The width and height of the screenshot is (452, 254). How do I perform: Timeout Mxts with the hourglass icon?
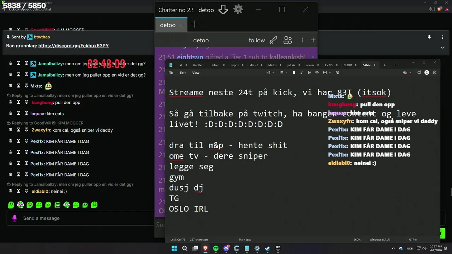[18, 86]
